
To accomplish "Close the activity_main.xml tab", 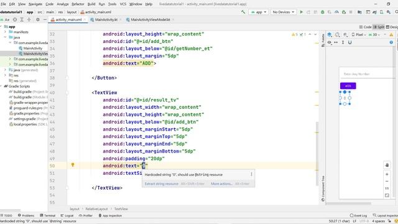I will 85,19.
